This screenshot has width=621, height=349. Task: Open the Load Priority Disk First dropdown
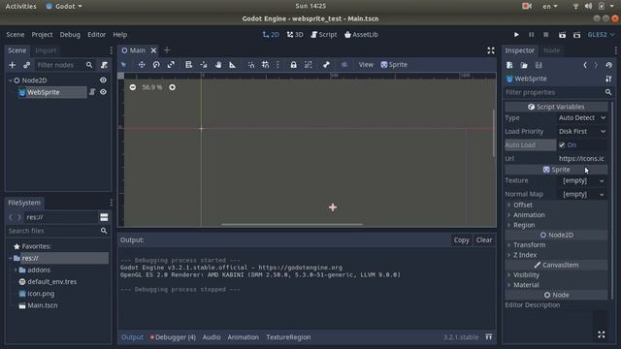582,132
